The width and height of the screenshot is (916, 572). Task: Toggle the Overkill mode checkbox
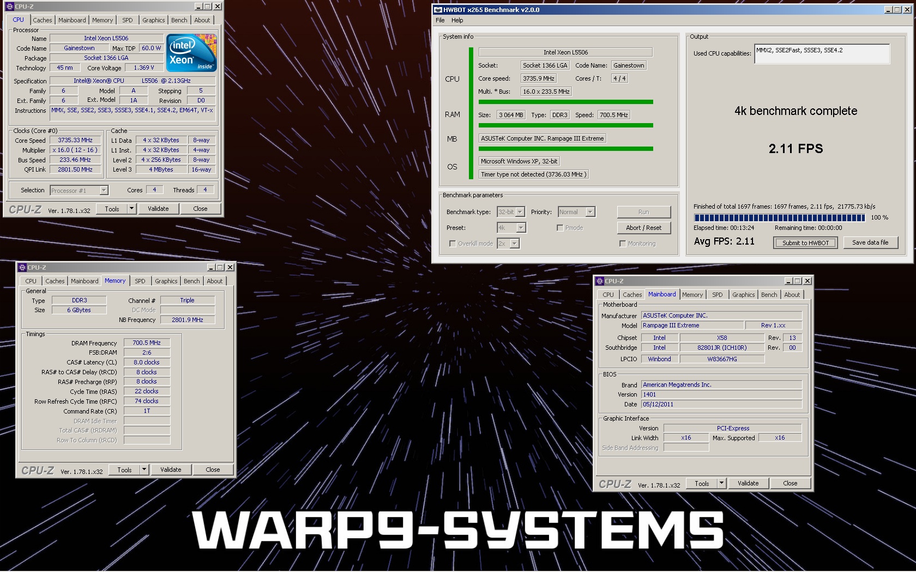[x=452, y=244]
